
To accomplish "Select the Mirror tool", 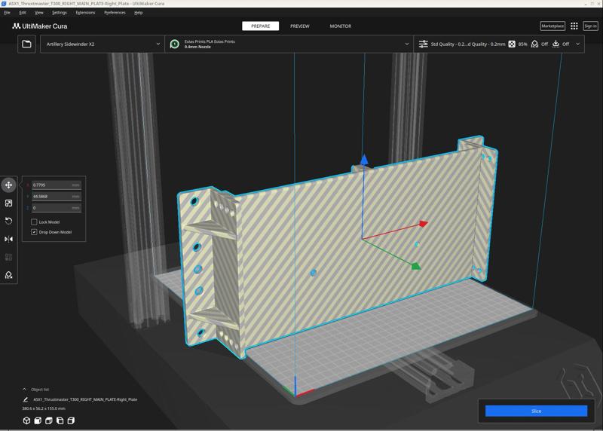I will (x=8, y=239).
